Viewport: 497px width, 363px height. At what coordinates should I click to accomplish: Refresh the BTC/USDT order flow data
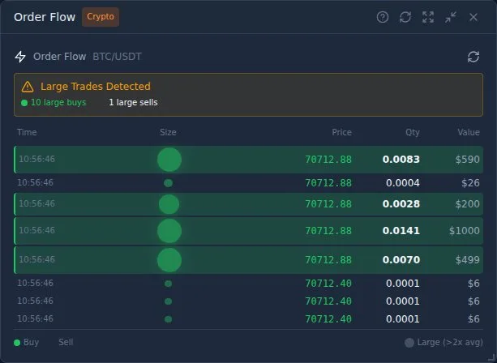click(x=473, y=57)
